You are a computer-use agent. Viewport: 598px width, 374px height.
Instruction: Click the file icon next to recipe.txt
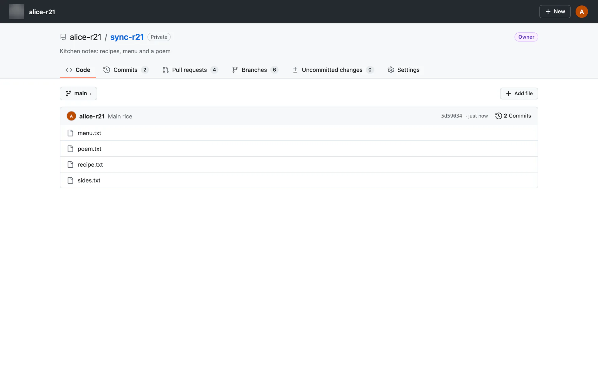coord(70,165)
